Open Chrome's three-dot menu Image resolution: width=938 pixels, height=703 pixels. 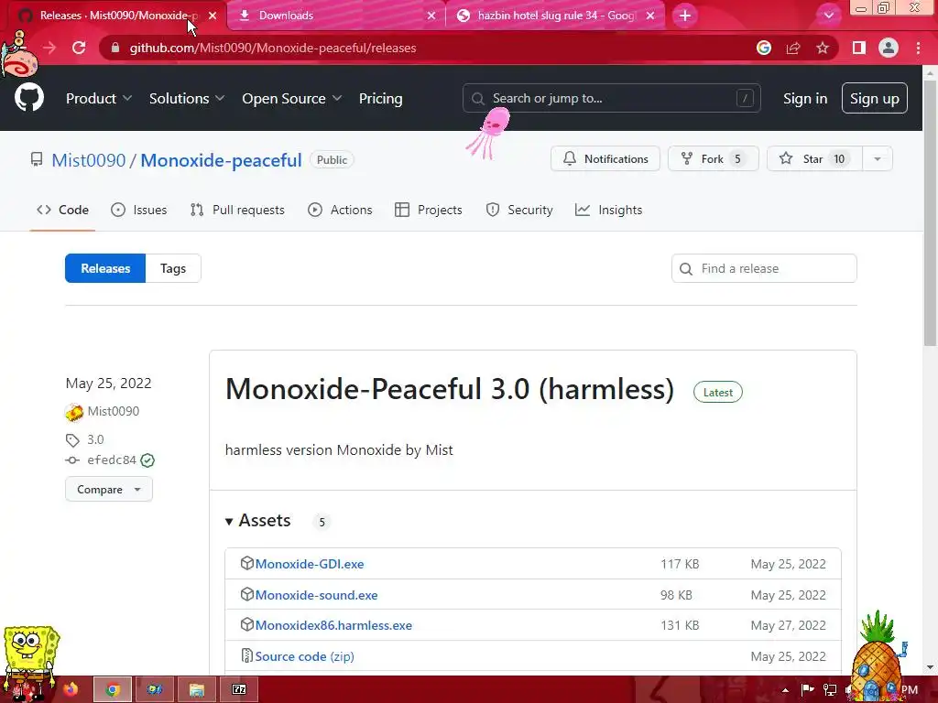tap(918, 48)
